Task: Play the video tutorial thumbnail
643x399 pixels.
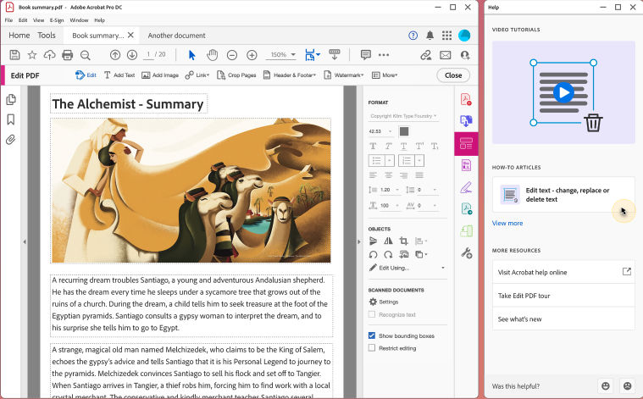Action: [x=563, y=92]
